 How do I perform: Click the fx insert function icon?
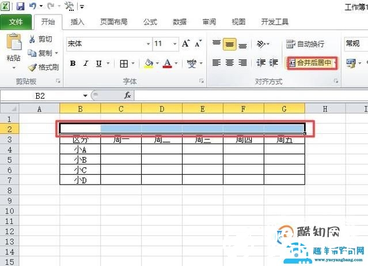pyautogui.click(x=128, y=95)
